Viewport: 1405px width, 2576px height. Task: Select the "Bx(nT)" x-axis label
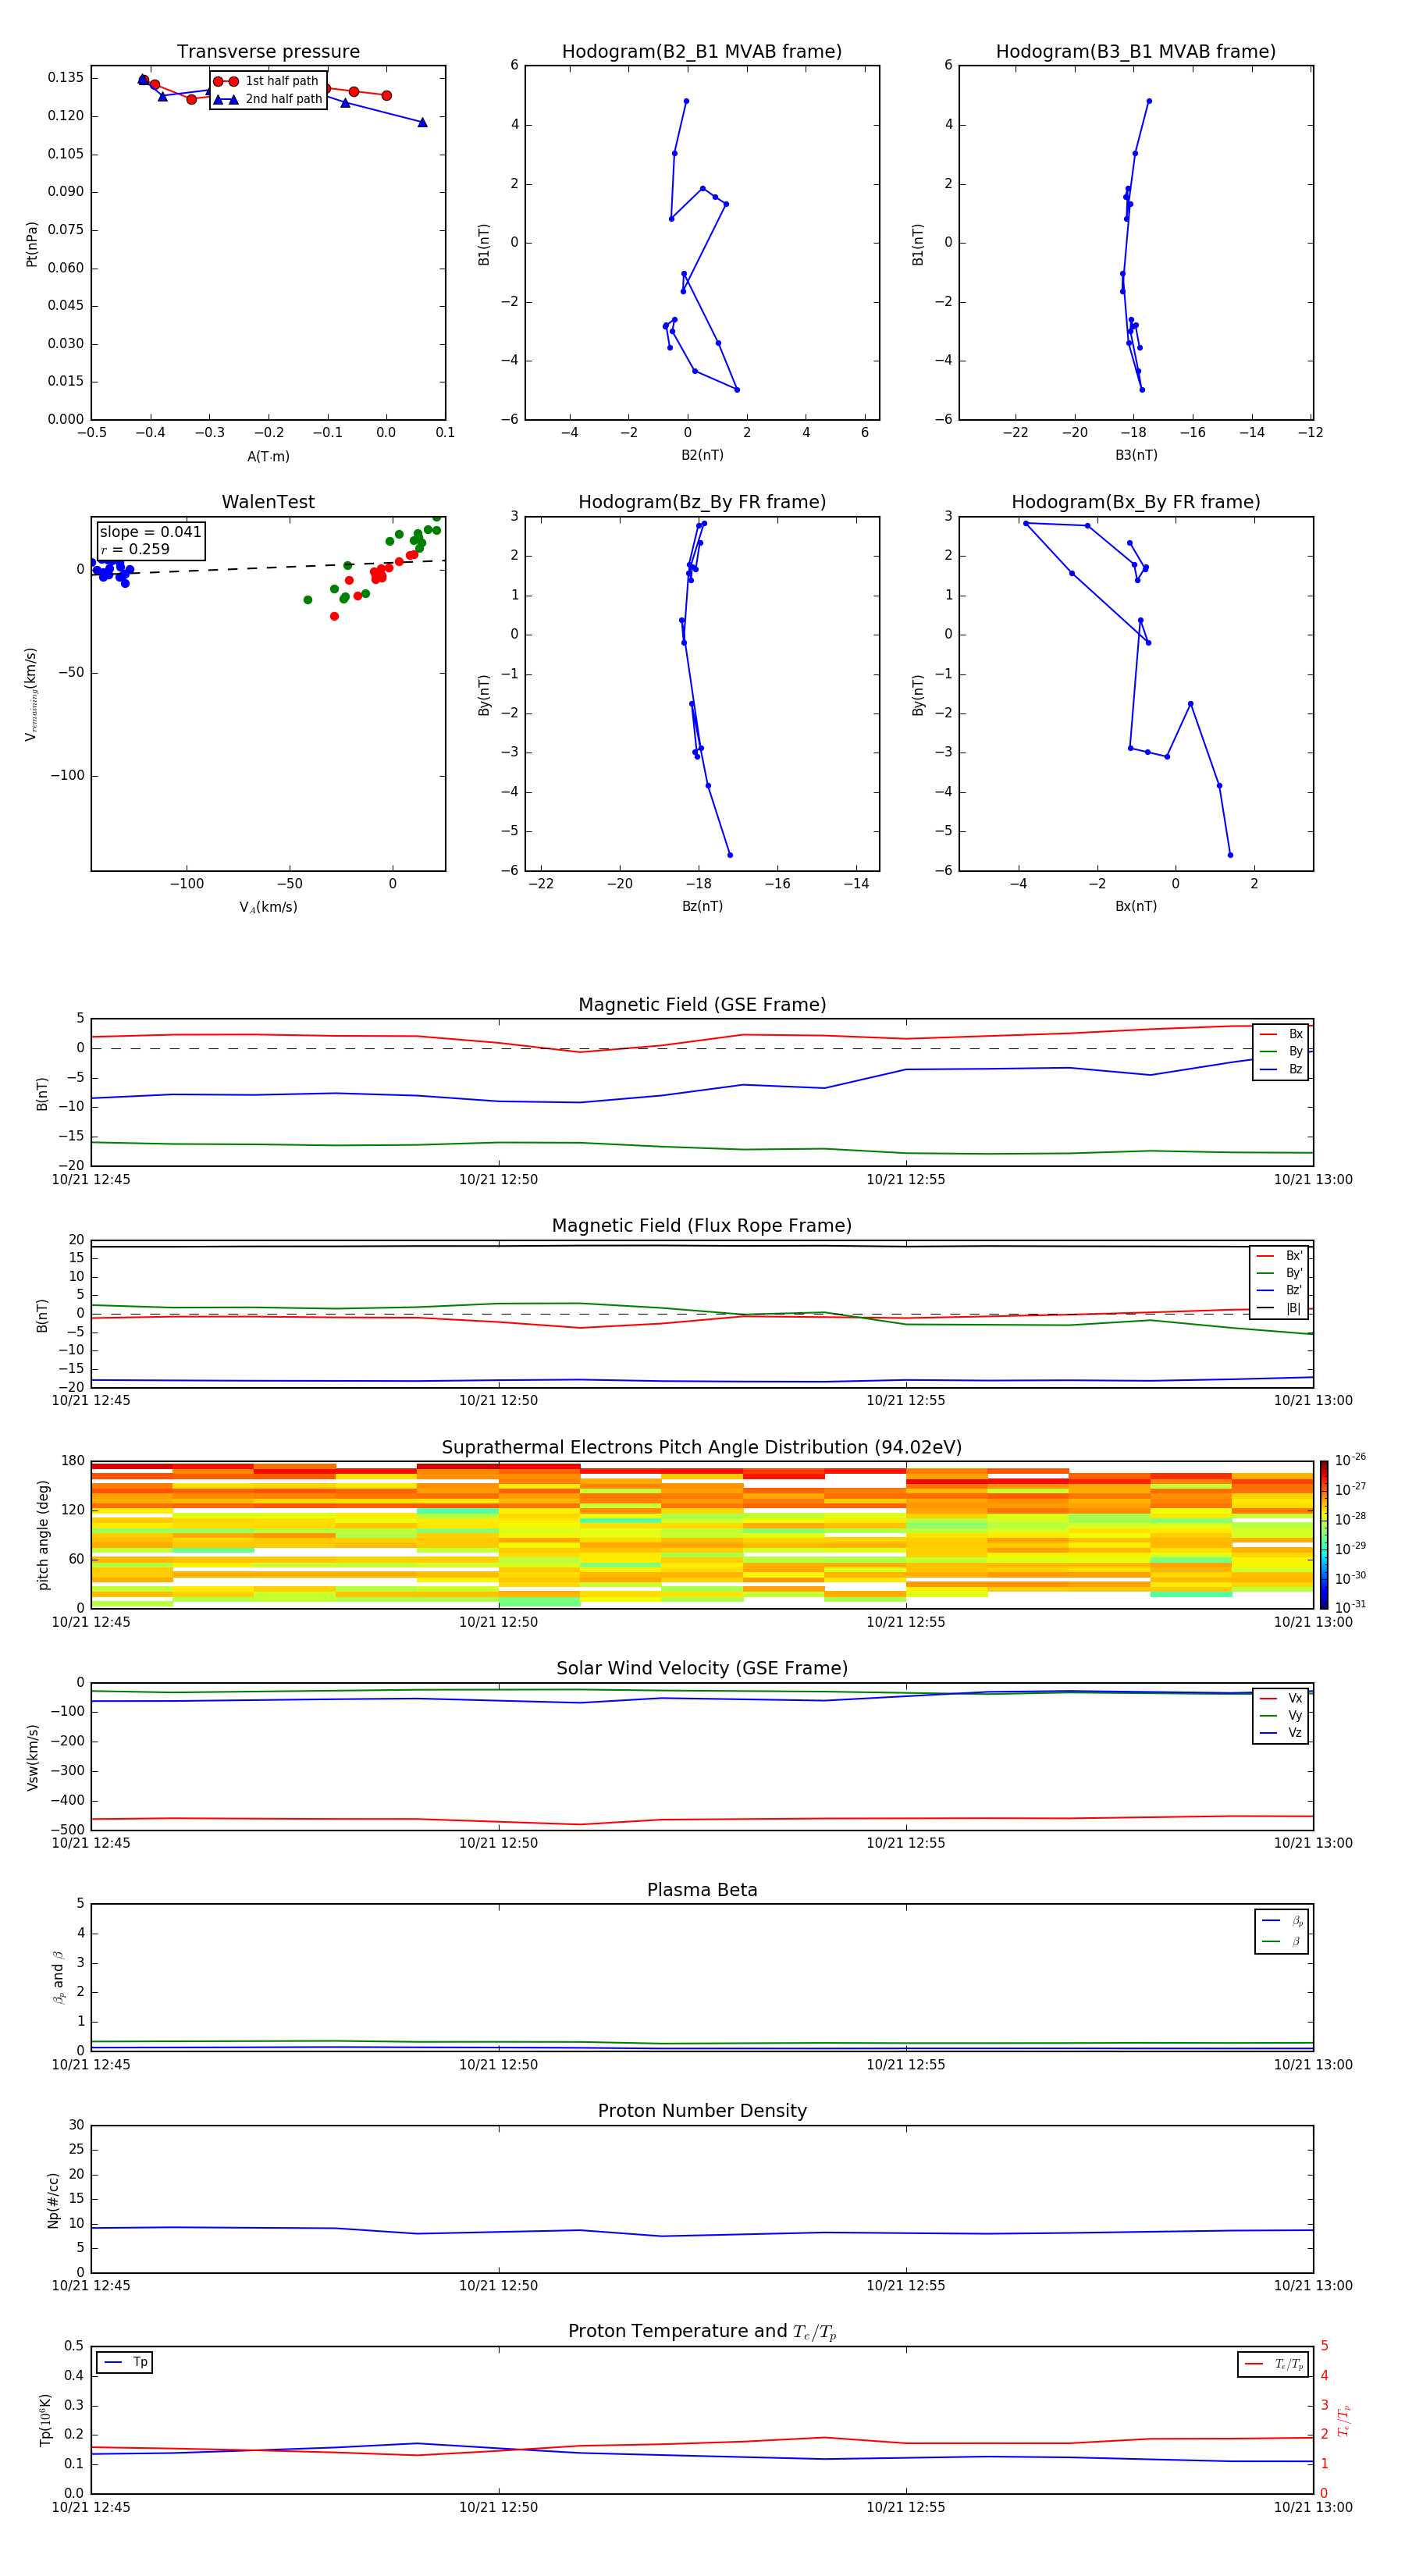coord(1136,906)
